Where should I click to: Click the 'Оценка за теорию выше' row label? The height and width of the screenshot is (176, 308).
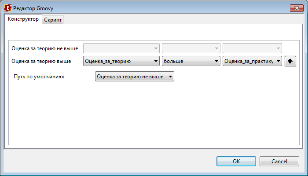click(x=41, y=62)
